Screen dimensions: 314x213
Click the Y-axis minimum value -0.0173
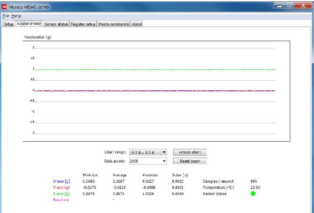[x=89, y=188]
